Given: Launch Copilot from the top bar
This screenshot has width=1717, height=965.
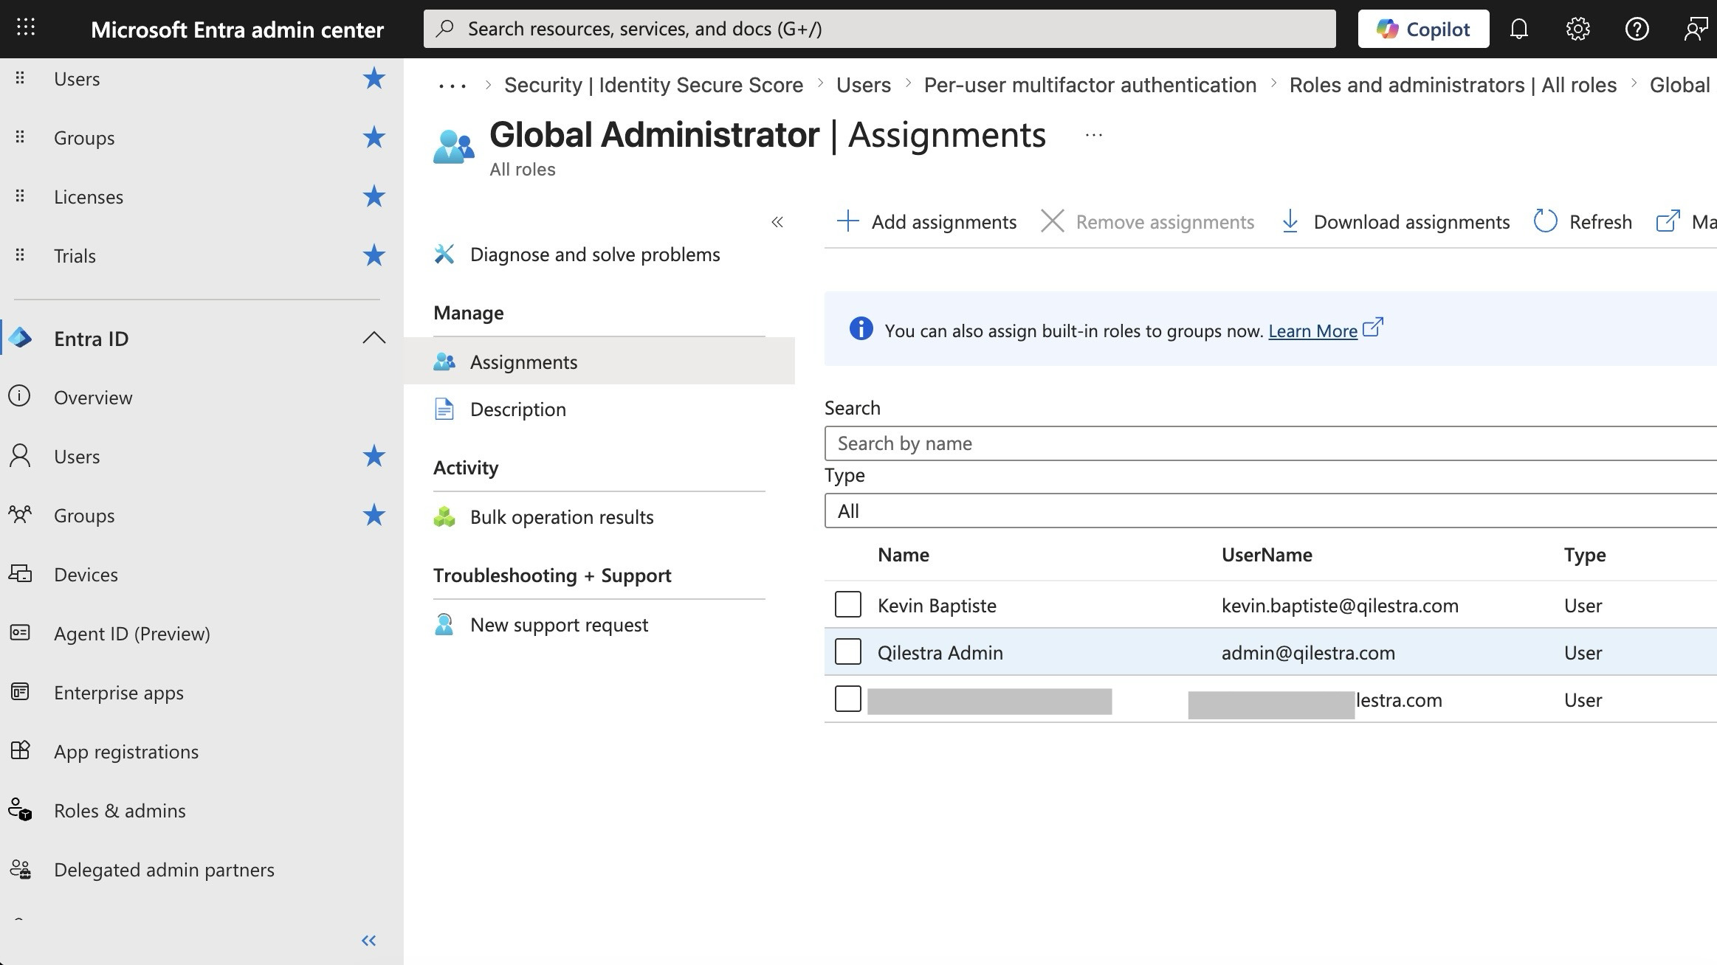Looking at the screenshot, I should [x=1423, y=29].
